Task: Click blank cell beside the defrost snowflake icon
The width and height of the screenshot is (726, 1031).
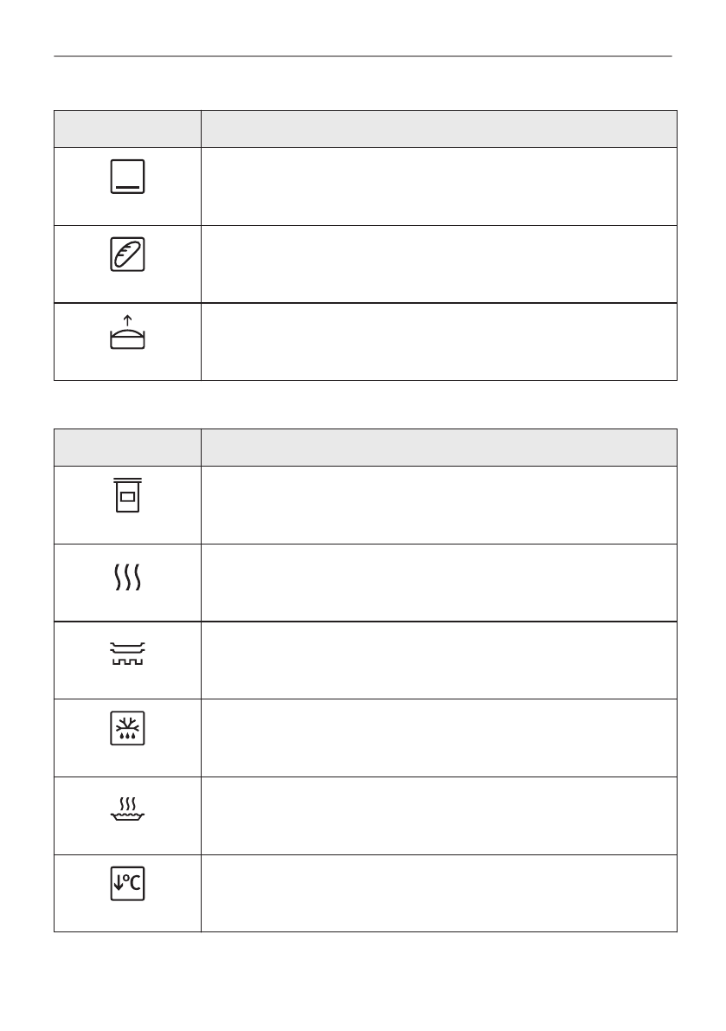Action: [x=439, y=738]
